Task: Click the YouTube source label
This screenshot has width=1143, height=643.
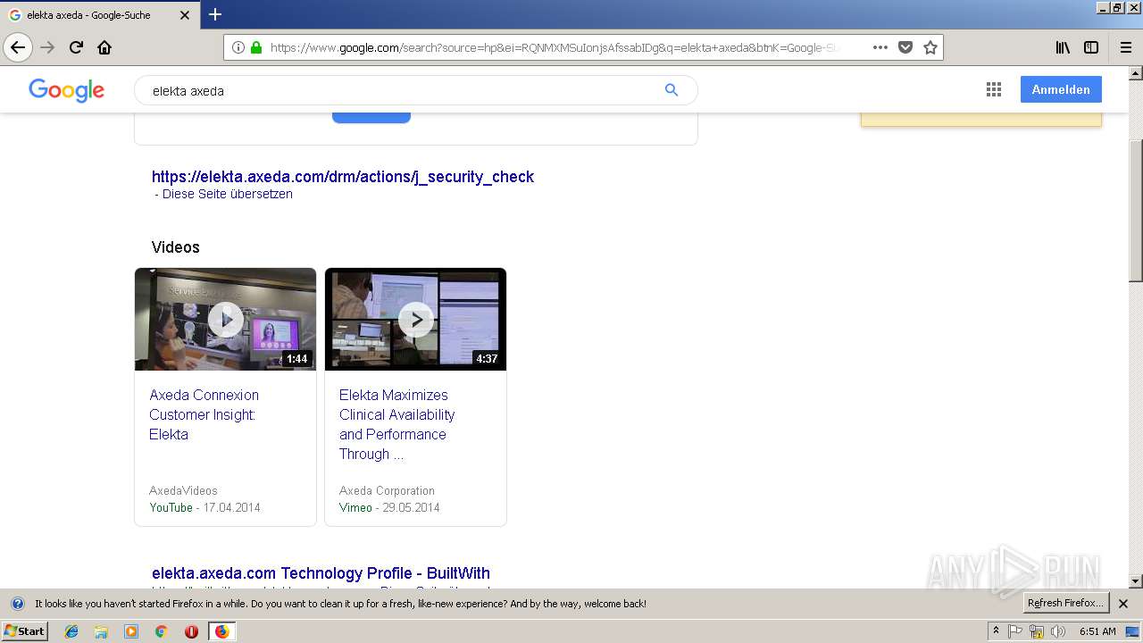Action: click(171, 507)
